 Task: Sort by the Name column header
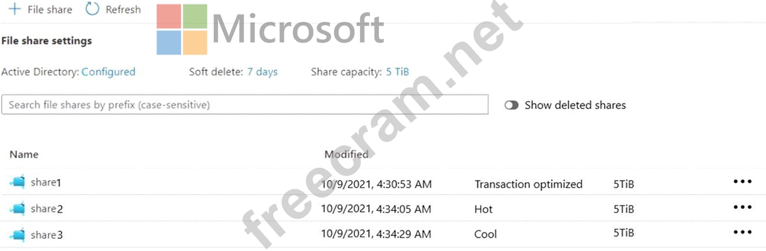tap(24, 155)
